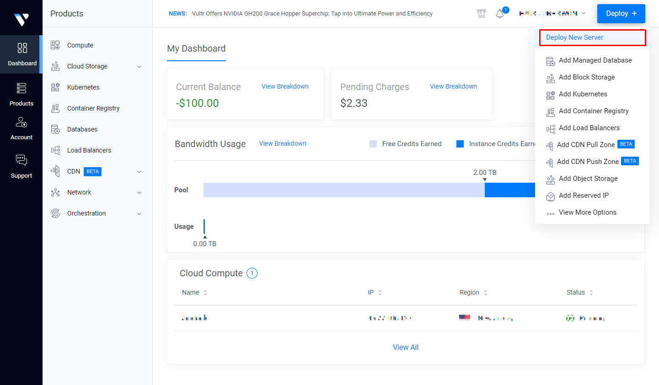The height and width of the screenshot is (385, 659).
Task: Open the Products sidebar icon
Action: 21,88
